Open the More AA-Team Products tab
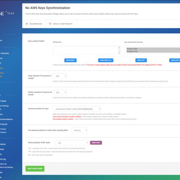The height and width of the screenshot is (180, 180). [61, 24]
